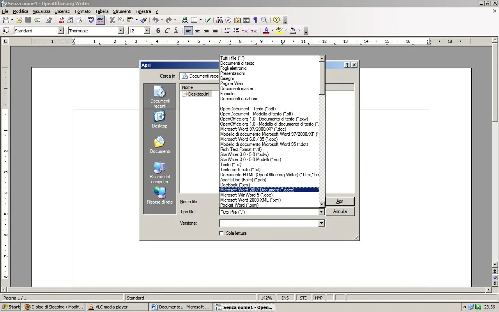The width and height of the screenshot is (499, 312).
Task: Choose the highlighting color icon
Action: 279,30
